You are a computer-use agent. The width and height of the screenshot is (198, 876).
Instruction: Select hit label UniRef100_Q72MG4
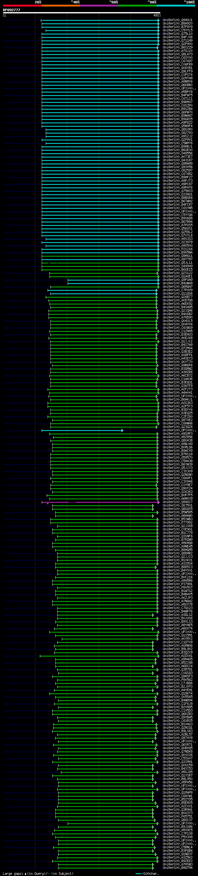click(178, 348)
